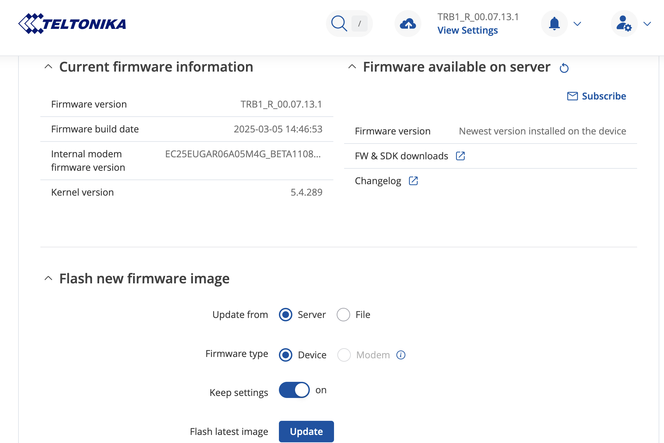The image size is (664, 443).
Task: Click the header TRB1_R_00.07.13.1 firmware text
Action: 478,17
